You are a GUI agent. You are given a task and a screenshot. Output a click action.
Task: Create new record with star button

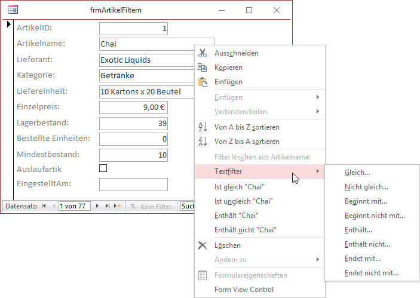pyautogui.click(x=118, y=206)
